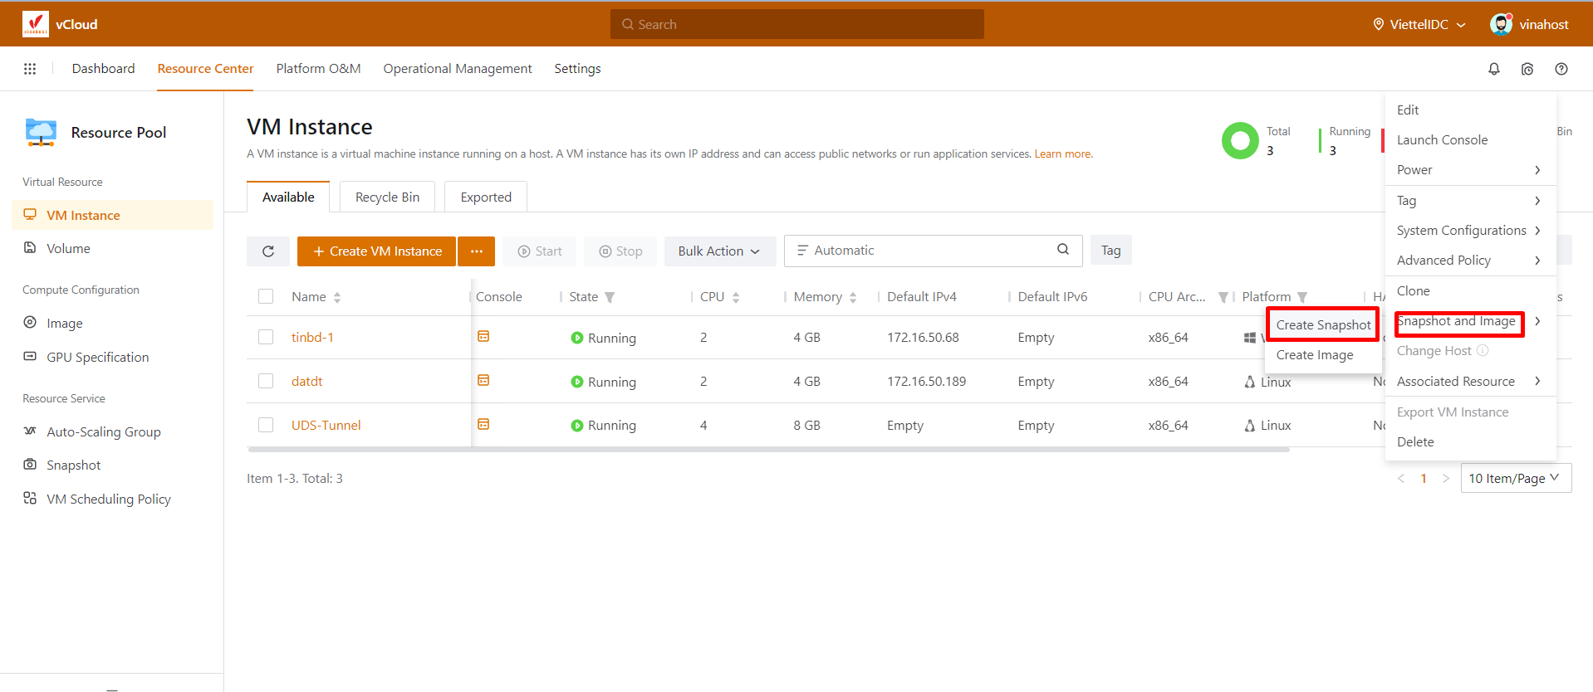
Task: Toggle the select-all header checkbox
Action: (x=266, y=296)
